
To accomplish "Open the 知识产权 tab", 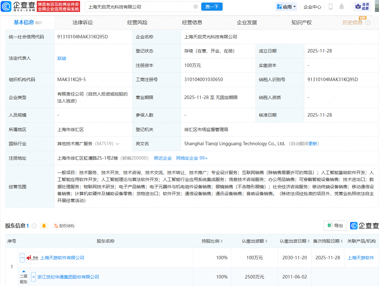I will coord(301,22).
